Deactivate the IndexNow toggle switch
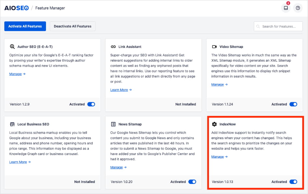Screen dimensions: 308x194 [x=293, y=182]
